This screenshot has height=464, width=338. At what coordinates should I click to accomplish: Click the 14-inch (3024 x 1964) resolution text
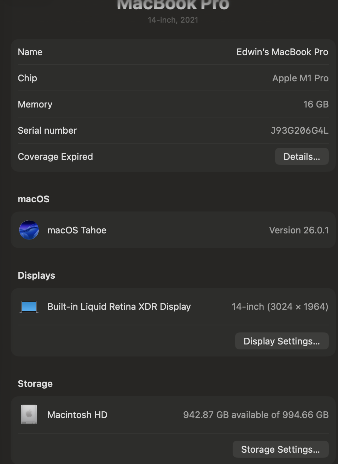coord(280,306)
